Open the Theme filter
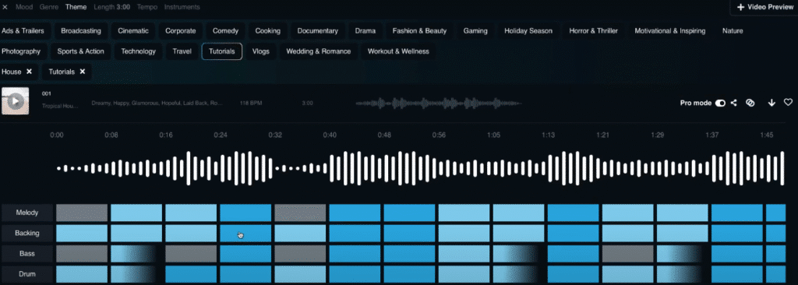The image size is (798, 285). click(76, 7)
